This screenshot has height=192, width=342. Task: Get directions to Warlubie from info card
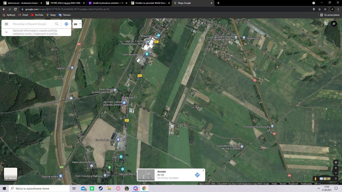pos(197,175)
